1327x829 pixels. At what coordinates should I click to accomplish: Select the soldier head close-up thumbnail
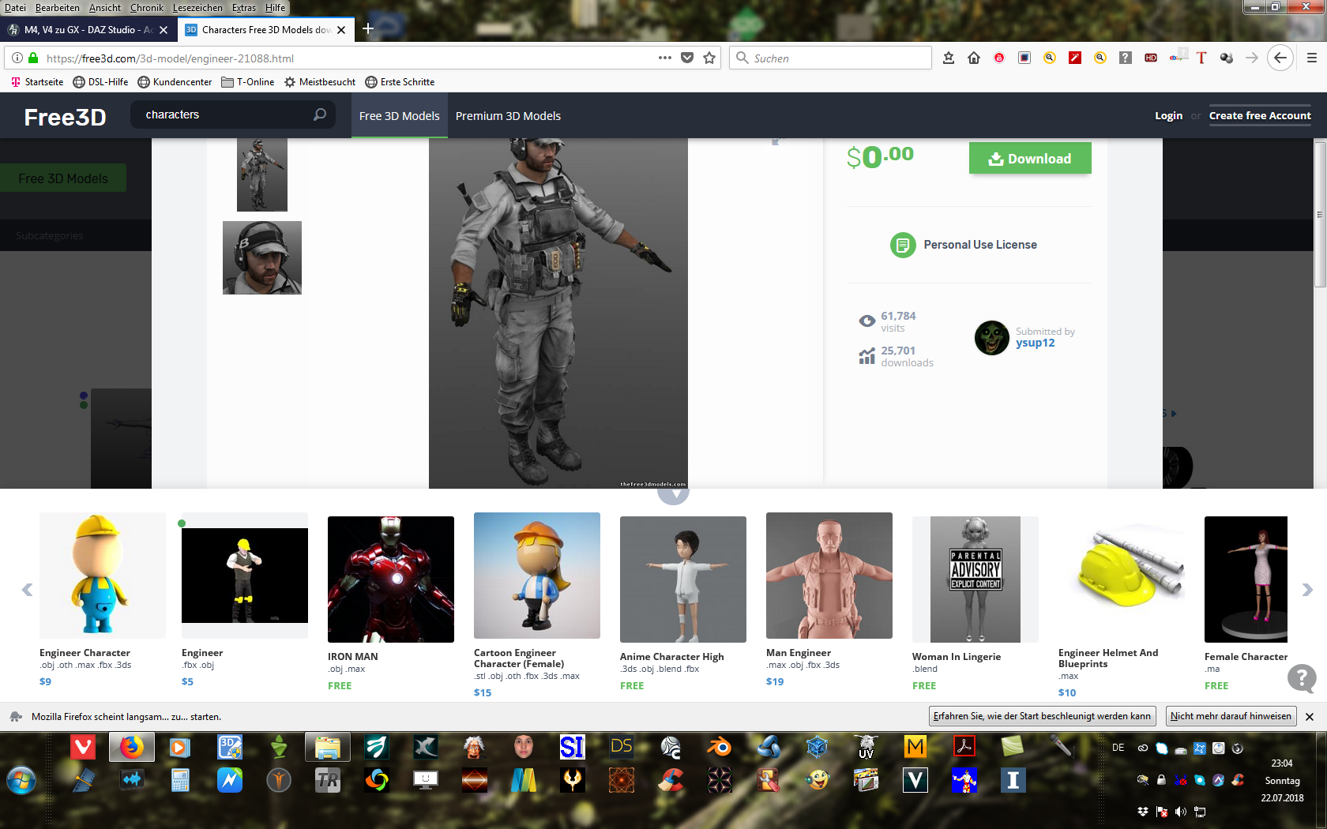[262, 257]
